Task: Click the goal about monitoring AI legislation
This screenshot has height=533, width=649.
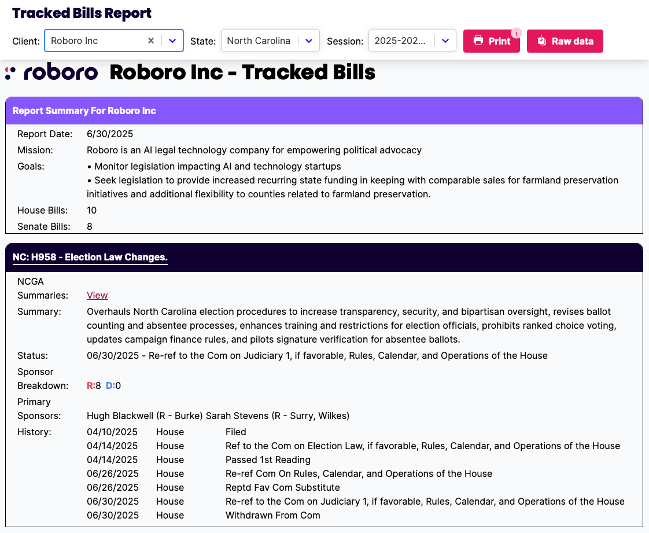Action: click(x=214, y=166)
